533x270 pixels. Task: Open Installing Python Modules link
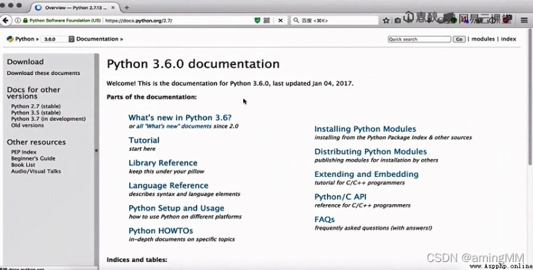365,129
